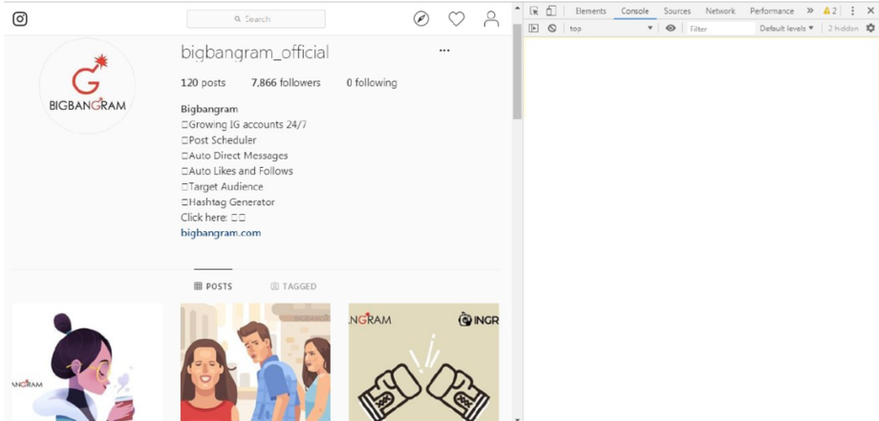This screenshot has height=421, width=879.
Task: Open the boxing gloves post
Action: [x=424, y=362]
